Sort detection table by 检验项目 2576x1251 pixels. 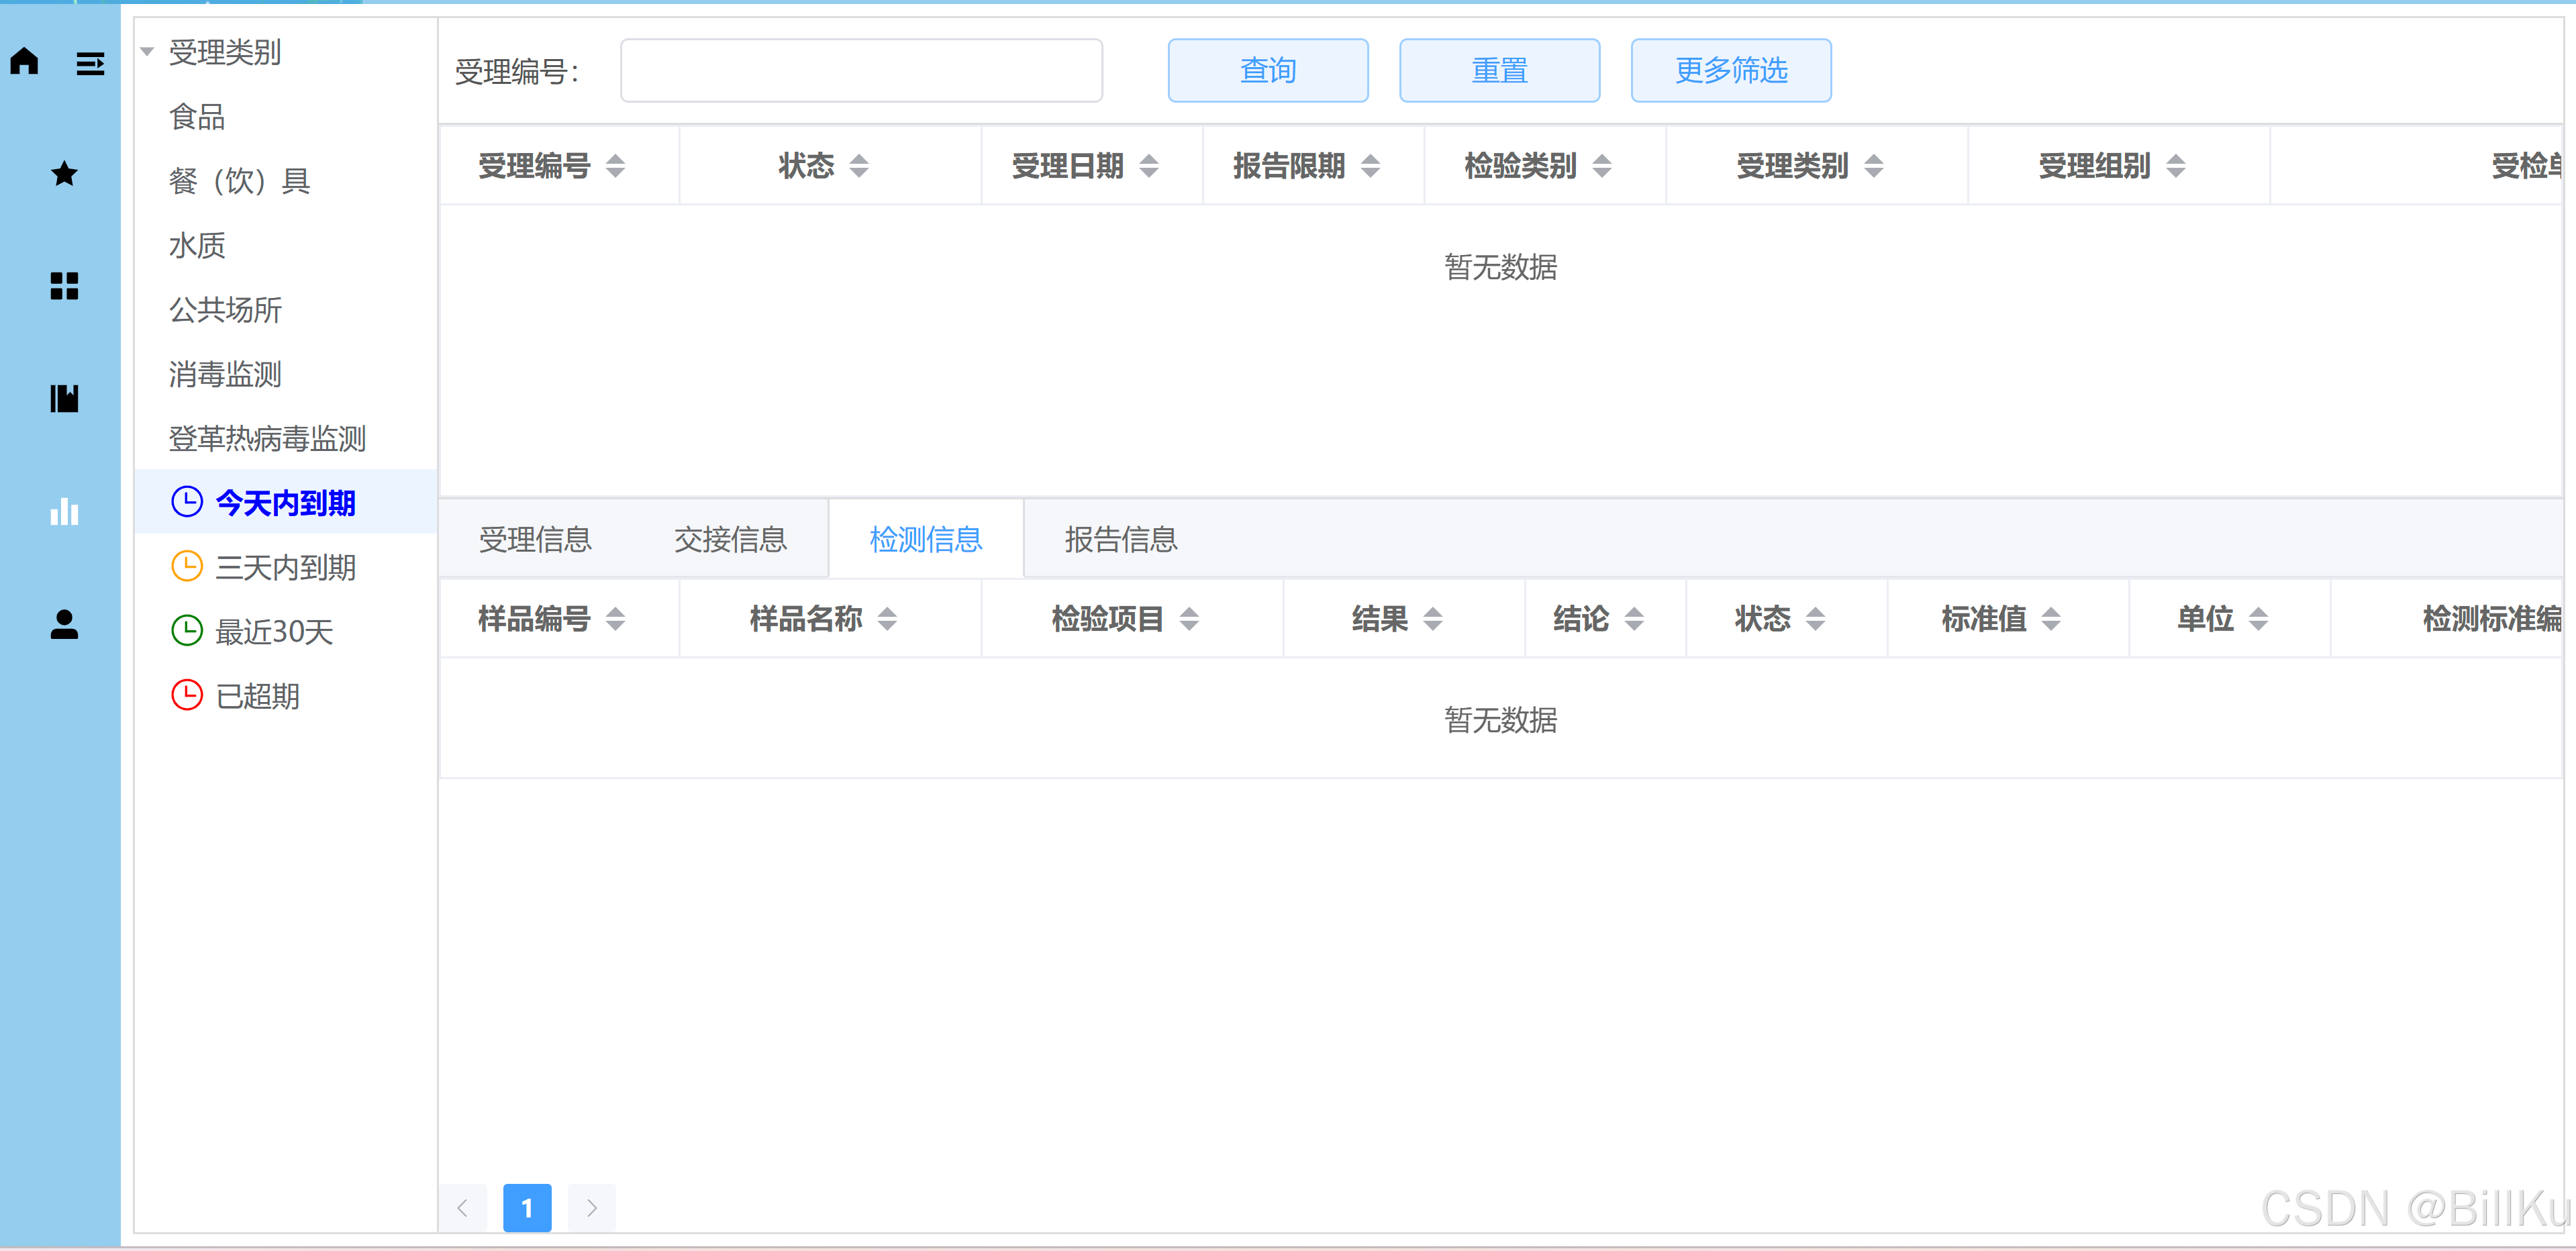click(1188, 619)
